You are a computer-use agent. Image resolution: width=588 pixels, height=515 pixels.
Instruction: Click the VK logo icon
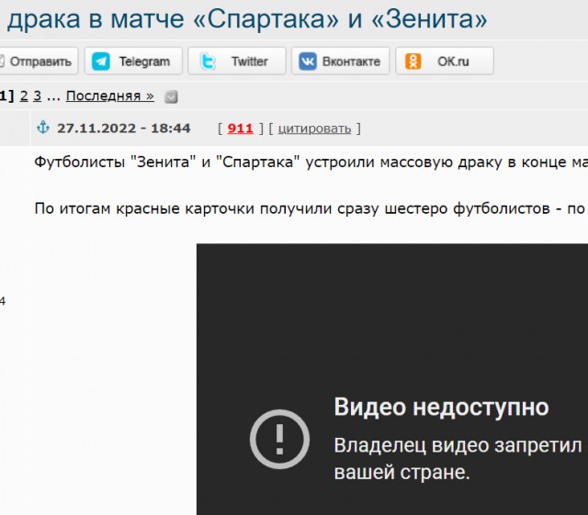point(308,62)
